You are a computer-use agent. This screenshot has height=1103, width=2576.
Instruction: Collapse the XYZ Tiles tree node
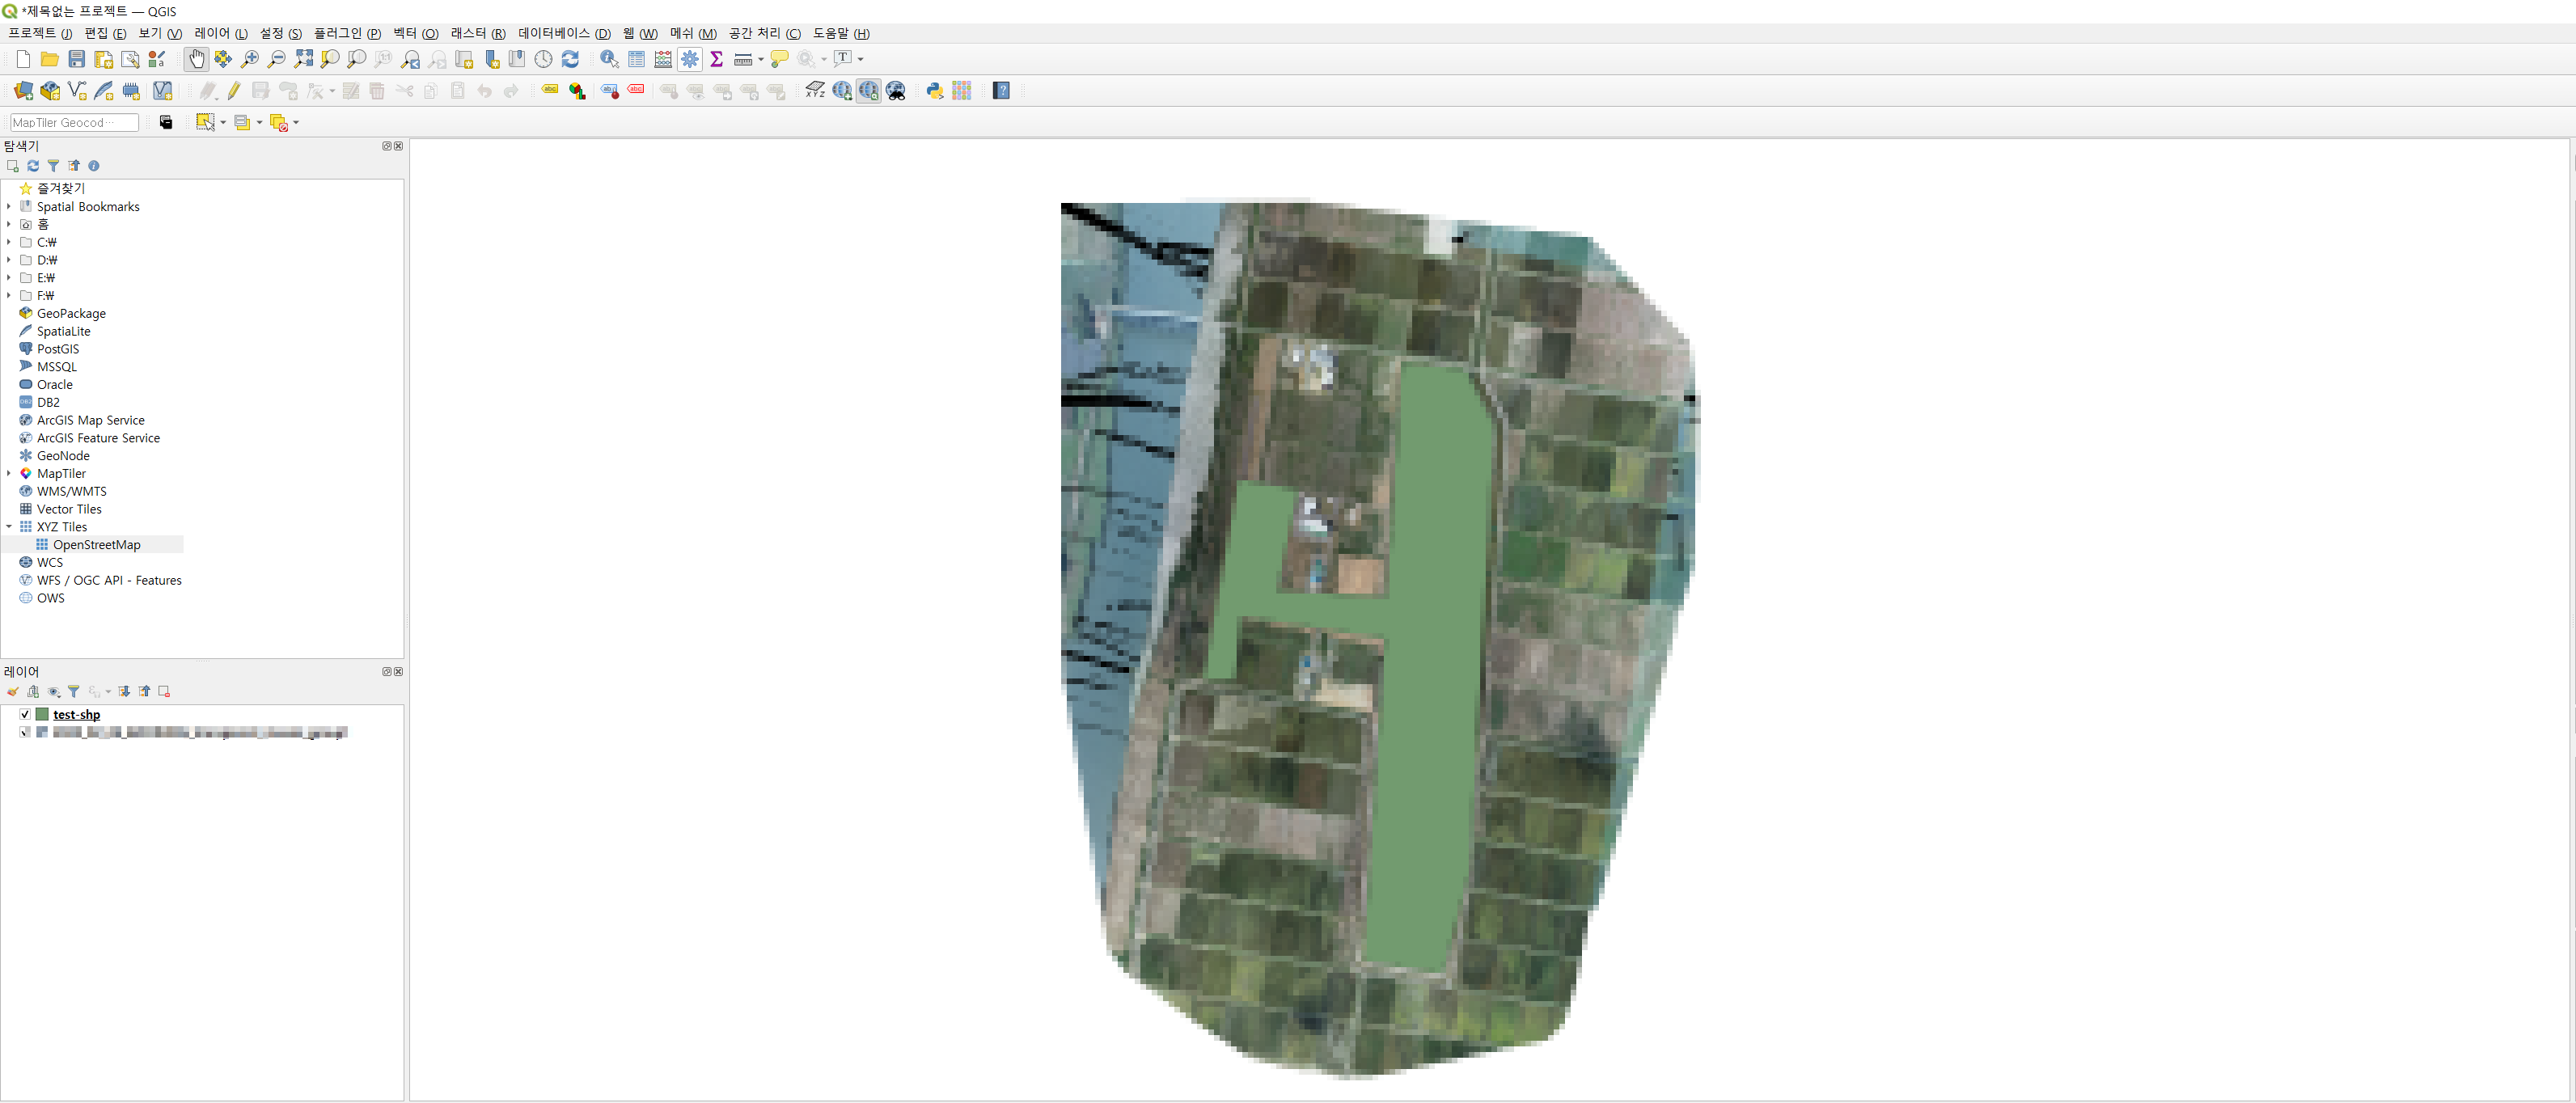[9, 526]
